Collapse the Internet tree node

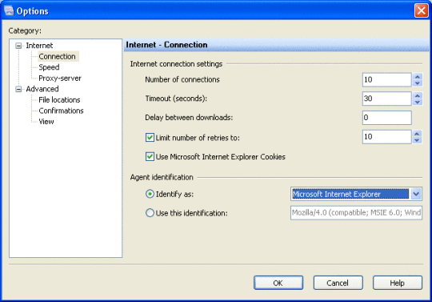coord(18,46)
